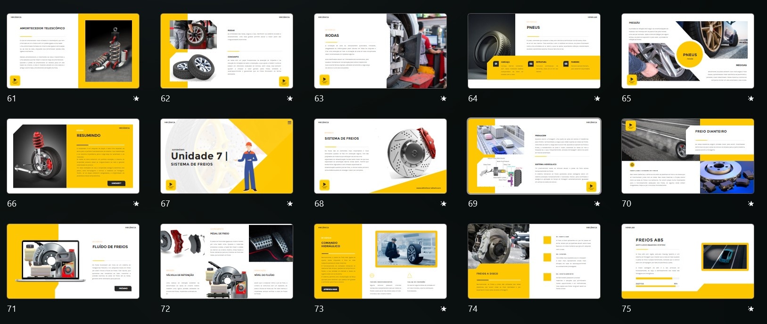767x324 pixels.
Task: Click the star icon below slide 65
Action: (x=751, y=99)
